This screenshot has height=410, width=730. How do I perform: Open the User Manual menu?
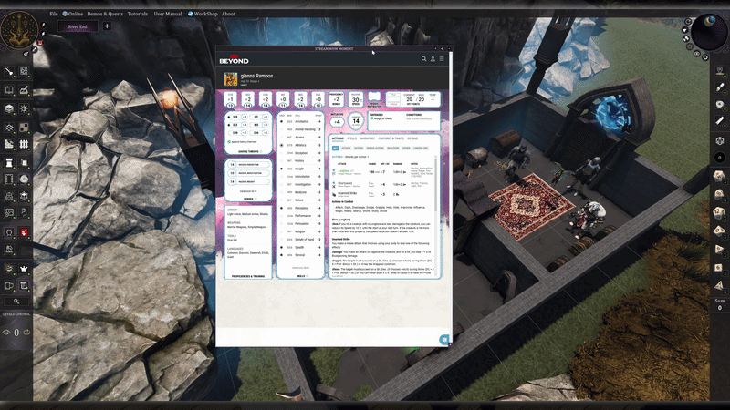(168, 14)
